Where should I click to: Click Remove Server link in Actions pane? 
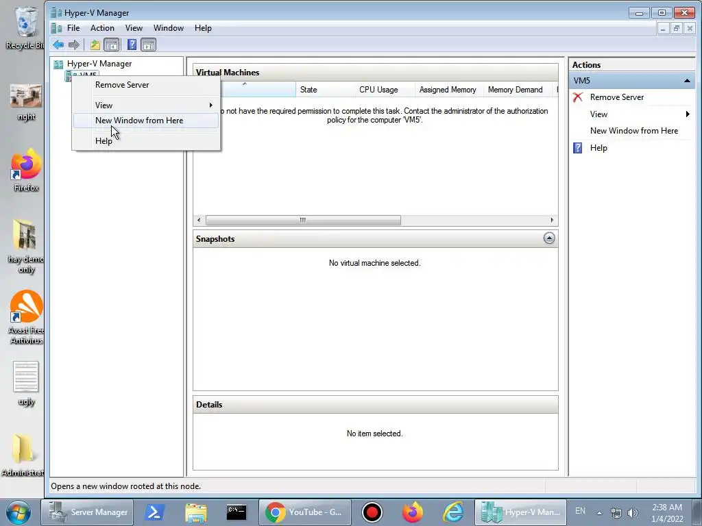click(x=616, y=97)
